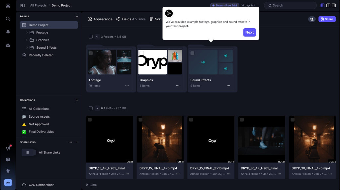Collapse the 3 Folders section
This screenshot has width=340, height=190.
pyautogui.click(x=97, y=37)
